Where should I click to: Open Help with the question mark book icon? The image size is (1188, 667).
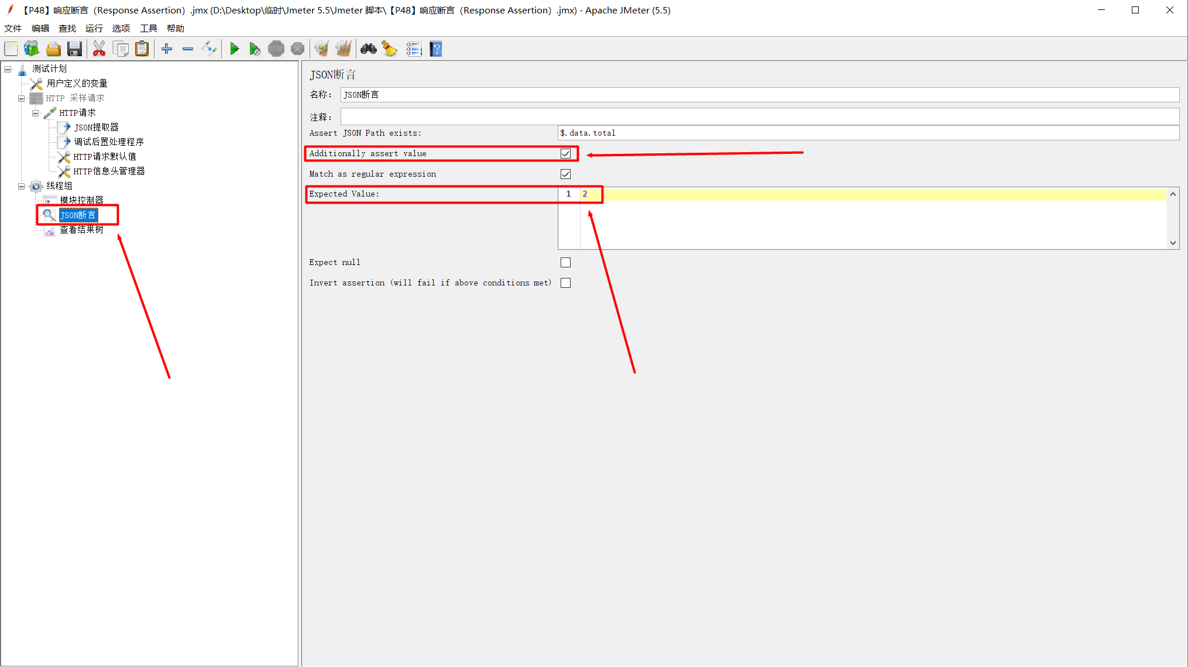435,49
